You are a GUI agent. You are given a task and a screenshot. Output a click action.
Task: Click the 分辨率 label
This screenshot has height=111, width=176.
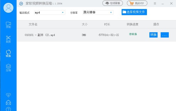pos(74,13)
